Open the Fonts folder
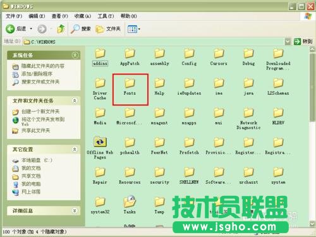316x237 pixels. click(x=130, y=87)
